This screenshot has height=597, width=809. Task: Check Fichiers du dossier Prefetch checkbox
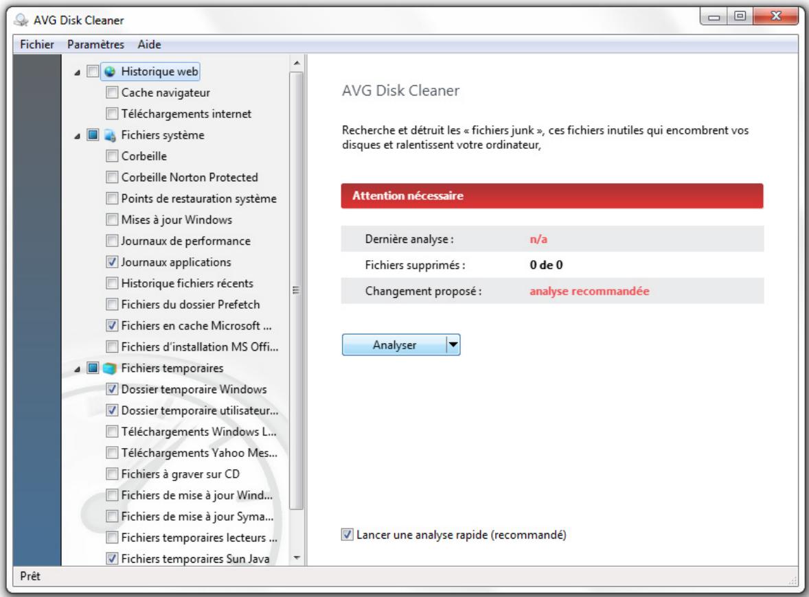click(x=112, y=304)
